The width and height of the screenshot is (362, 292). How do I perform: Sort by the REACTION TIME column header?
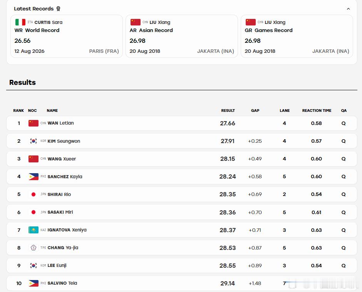tap(317, 110)
